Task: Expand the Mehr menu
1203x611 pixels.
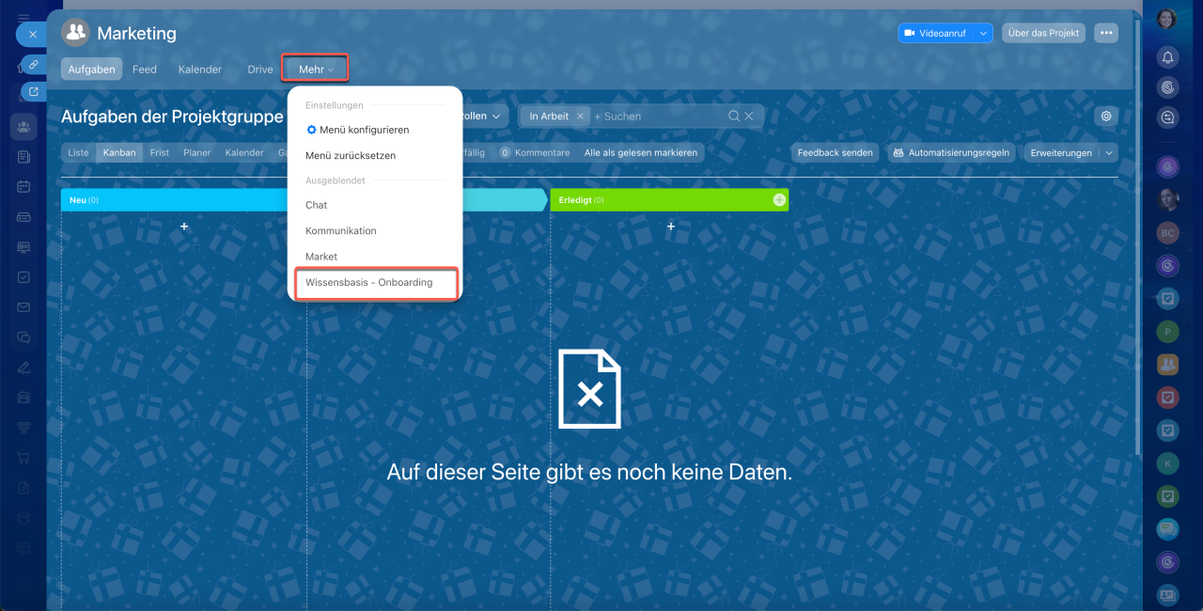Action: point(316,70)
